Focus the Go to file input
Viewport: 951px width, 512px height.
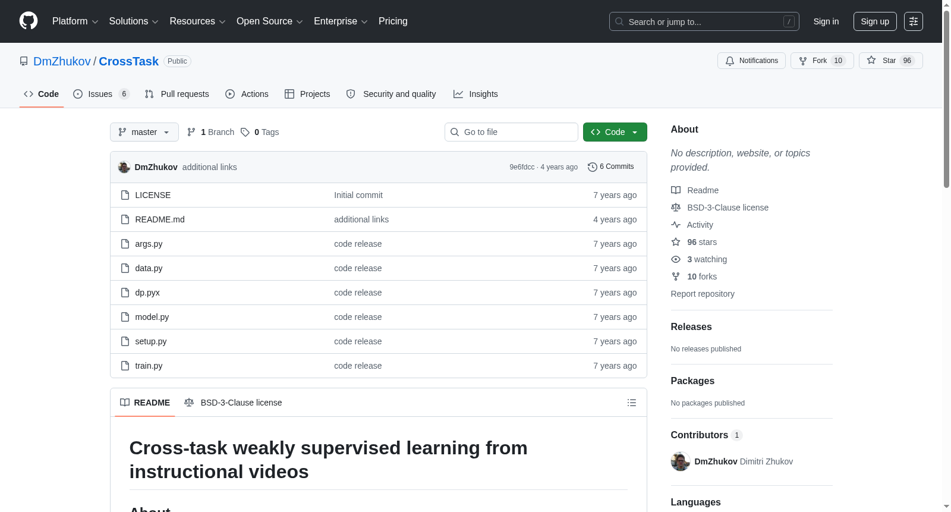click(x=511, y=132)
